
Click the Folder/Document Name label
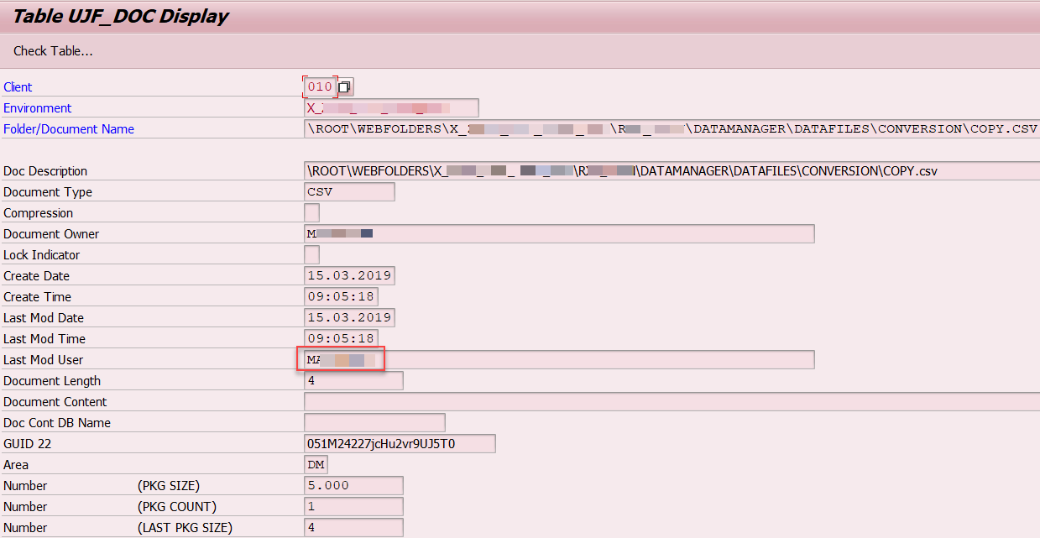pos(69,129)
